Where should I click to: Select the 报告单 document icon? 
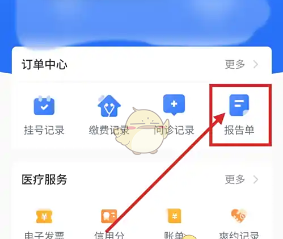coord(239,105)
